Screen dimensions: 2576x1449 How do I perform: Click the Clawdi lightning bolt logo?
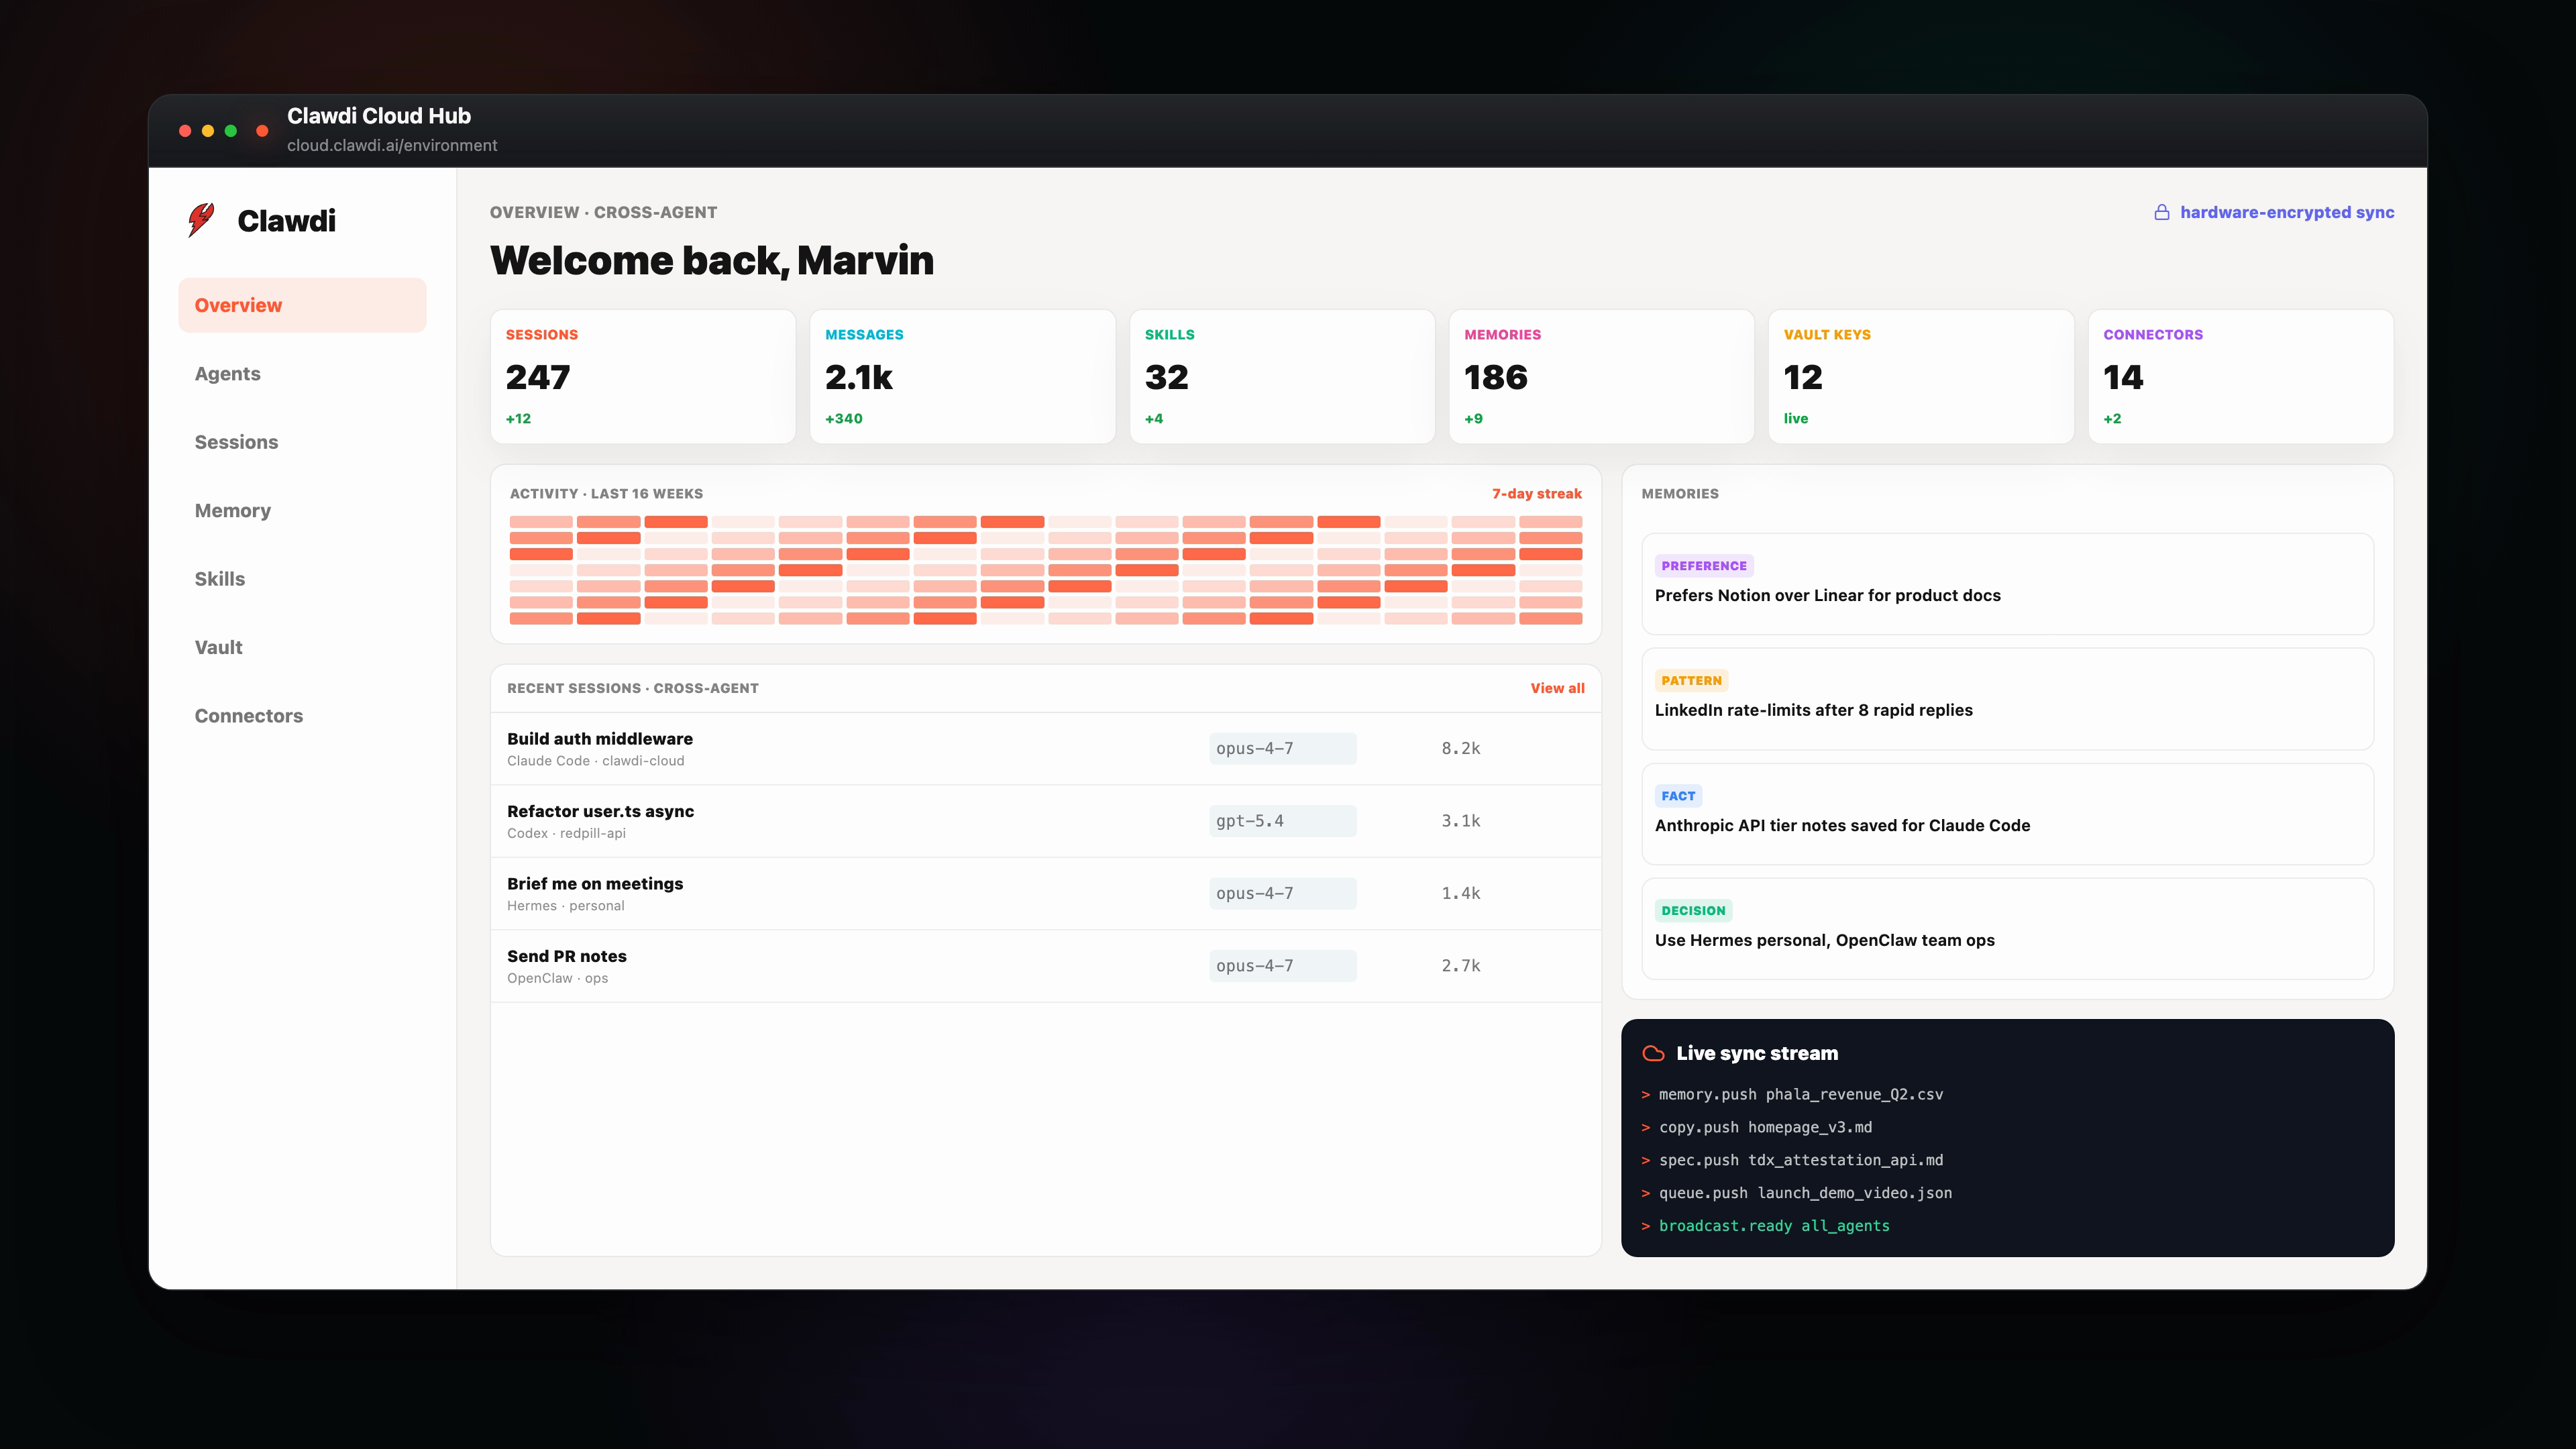pyautogui.click(x=201, y=220)
